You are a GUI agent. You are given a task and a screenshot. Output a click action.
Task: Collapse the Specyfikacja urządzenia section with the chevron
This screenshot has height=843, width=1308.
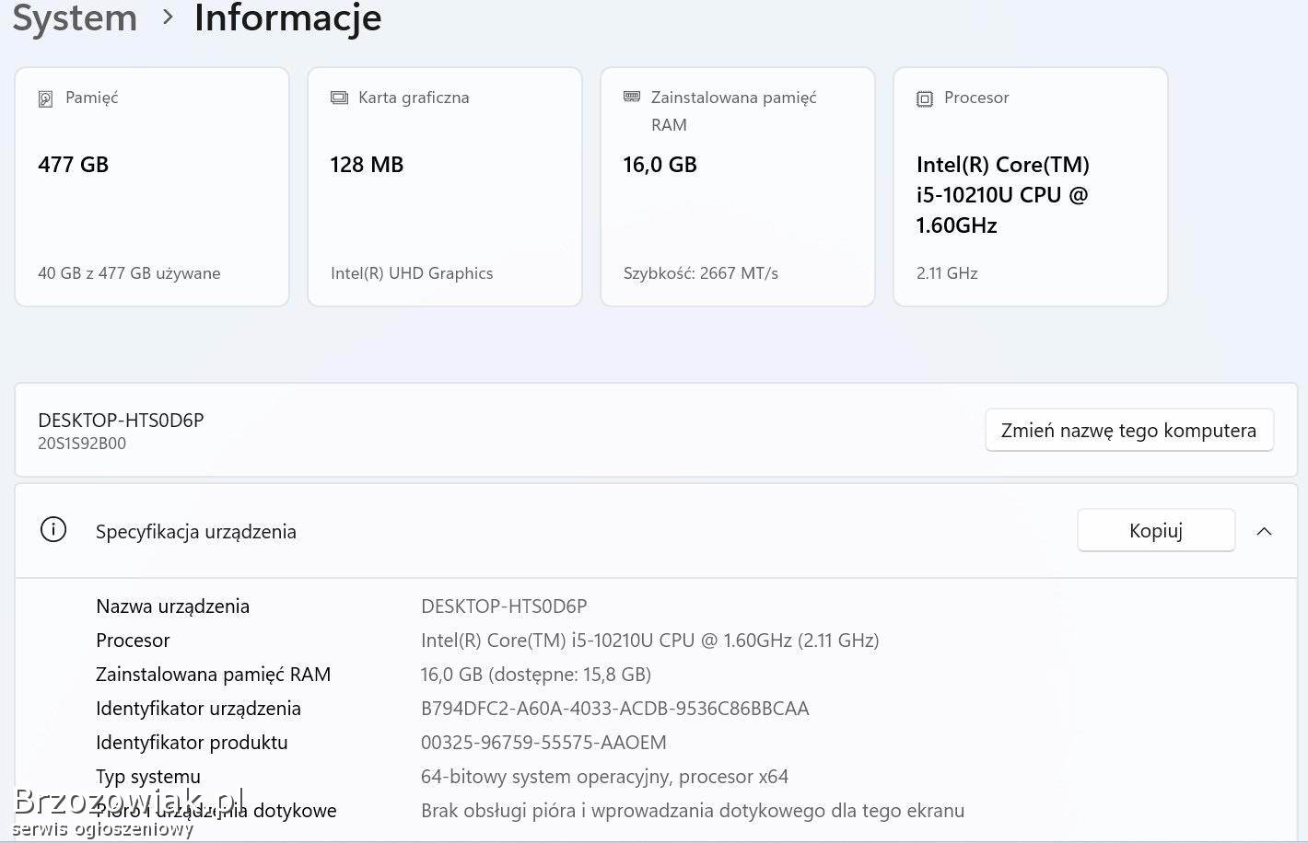1264,531
